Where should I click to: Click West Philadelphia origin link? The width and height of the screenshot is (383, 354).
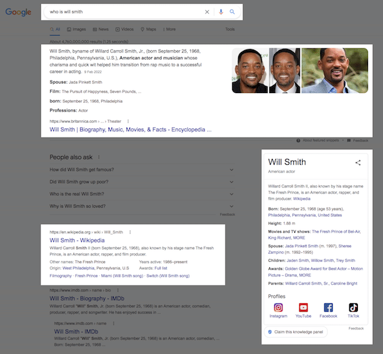[x=78, y=268]
